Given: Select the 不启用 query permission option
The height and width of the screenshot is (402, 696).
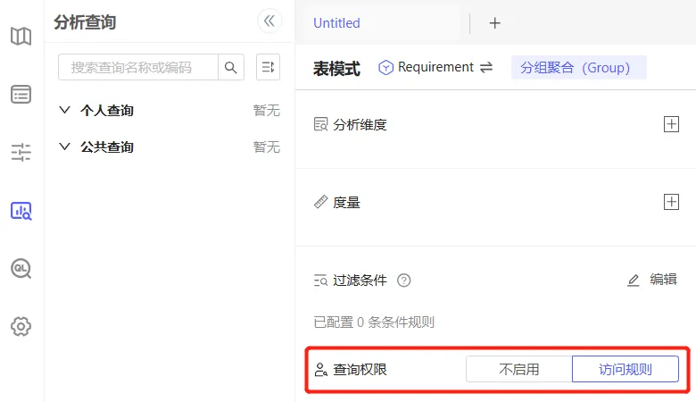Looking at the screenshot, I should (x=518, y=369).
